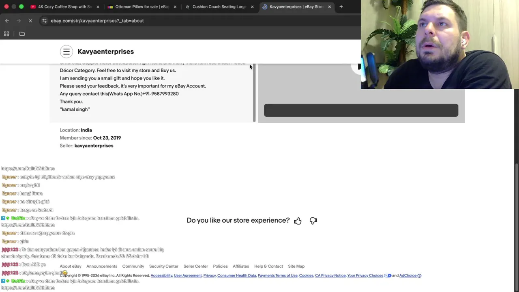Open the Help & Contact footer link

(x=268, y=266)
